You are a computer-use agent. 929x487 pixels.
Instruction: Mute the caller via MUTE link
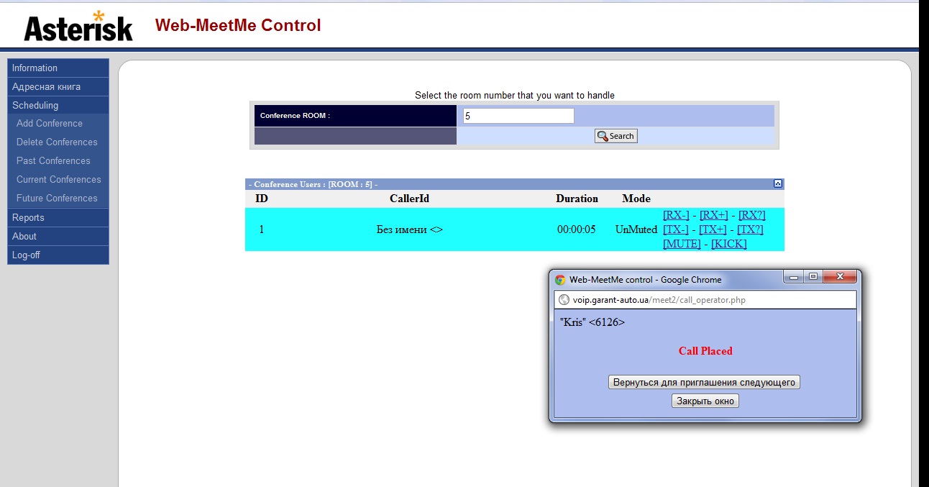[x=682, y=244]
